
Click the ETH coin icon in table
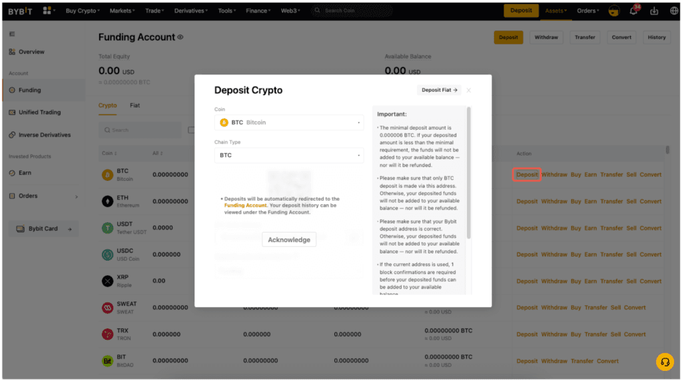107,201
